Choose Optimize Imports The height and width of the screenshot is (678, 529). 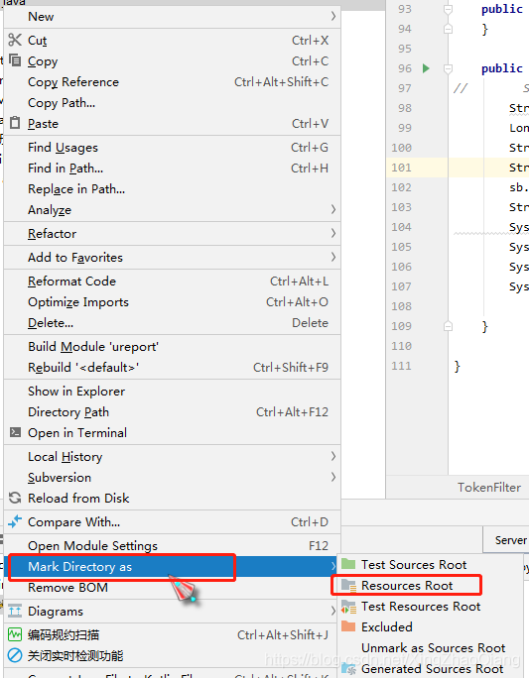[x=173, y=301]
